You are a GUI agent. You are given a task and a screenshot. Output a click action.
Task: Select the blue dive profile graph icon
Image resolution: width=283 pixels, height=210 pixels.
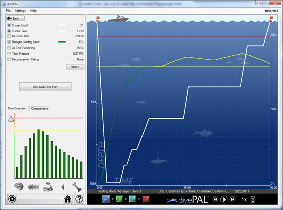[x=106, y=199]
